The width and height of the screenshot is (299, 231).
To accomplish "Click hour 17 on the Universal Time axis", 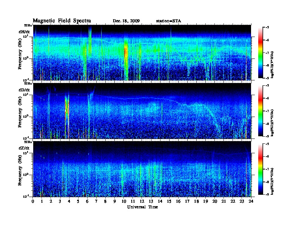I will 187,201.
